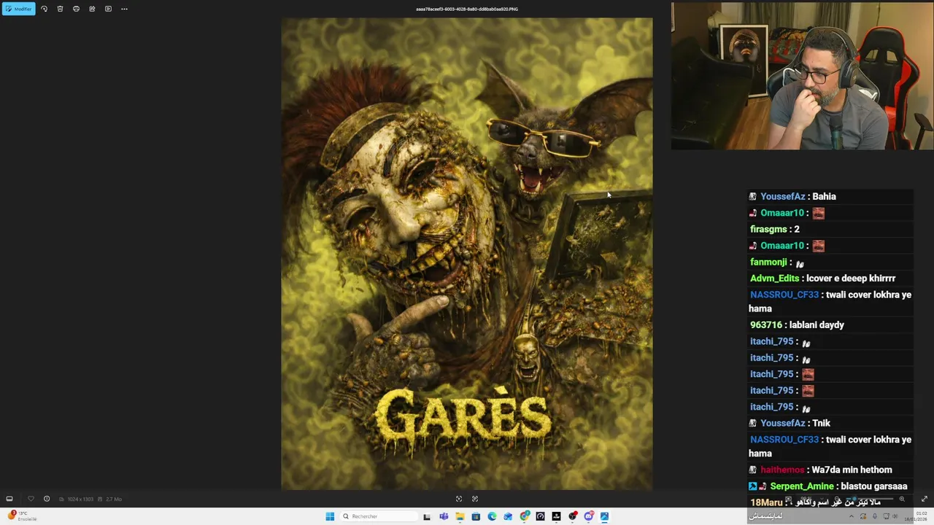Print the image with printer icon
This screenshot has height=525, width=934.
76,9
